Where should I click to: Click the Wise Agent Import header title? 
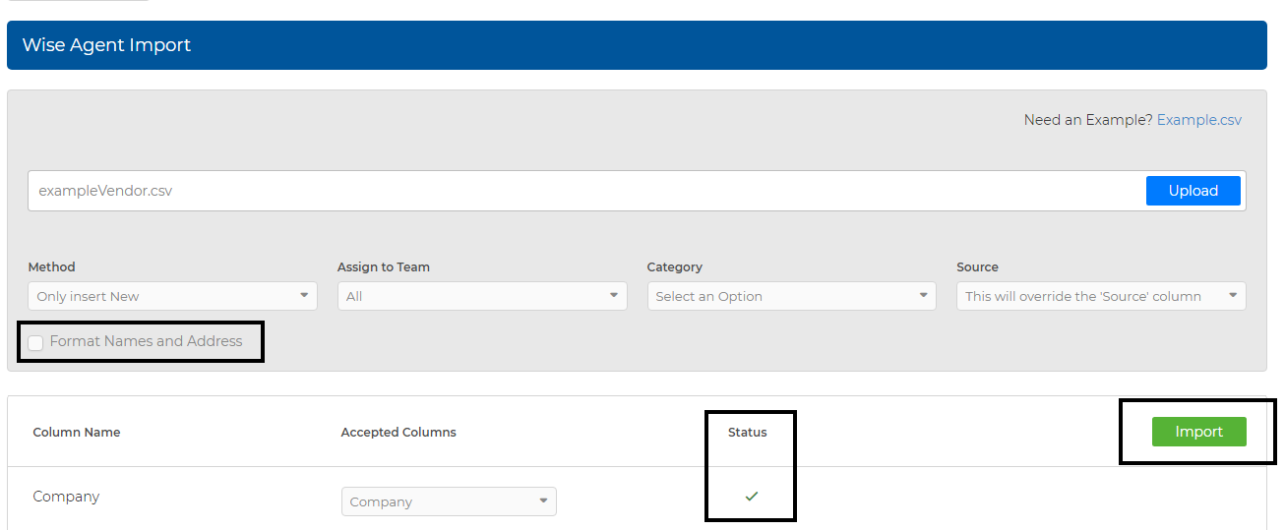pos(106,45)
